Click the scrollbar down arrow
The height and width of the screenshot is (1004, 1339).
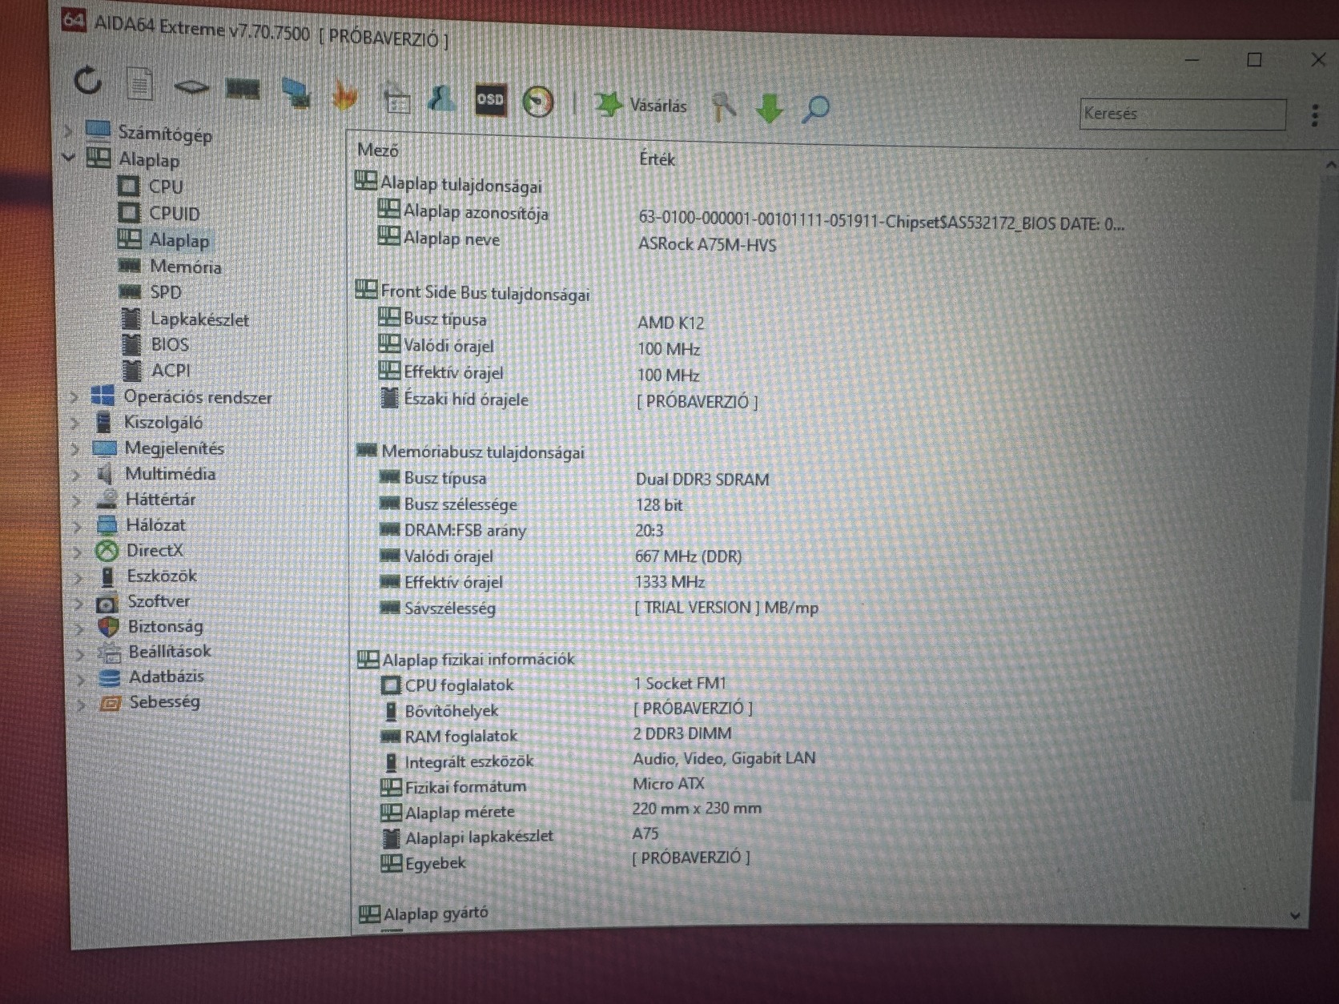pos(1295,915)
